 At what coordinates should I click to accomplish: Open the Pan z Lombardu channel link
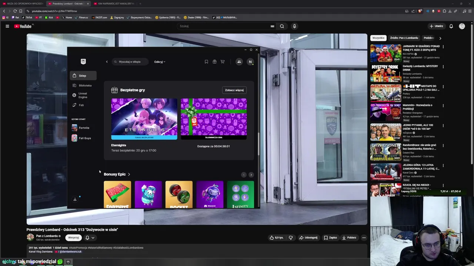[47, 236]
